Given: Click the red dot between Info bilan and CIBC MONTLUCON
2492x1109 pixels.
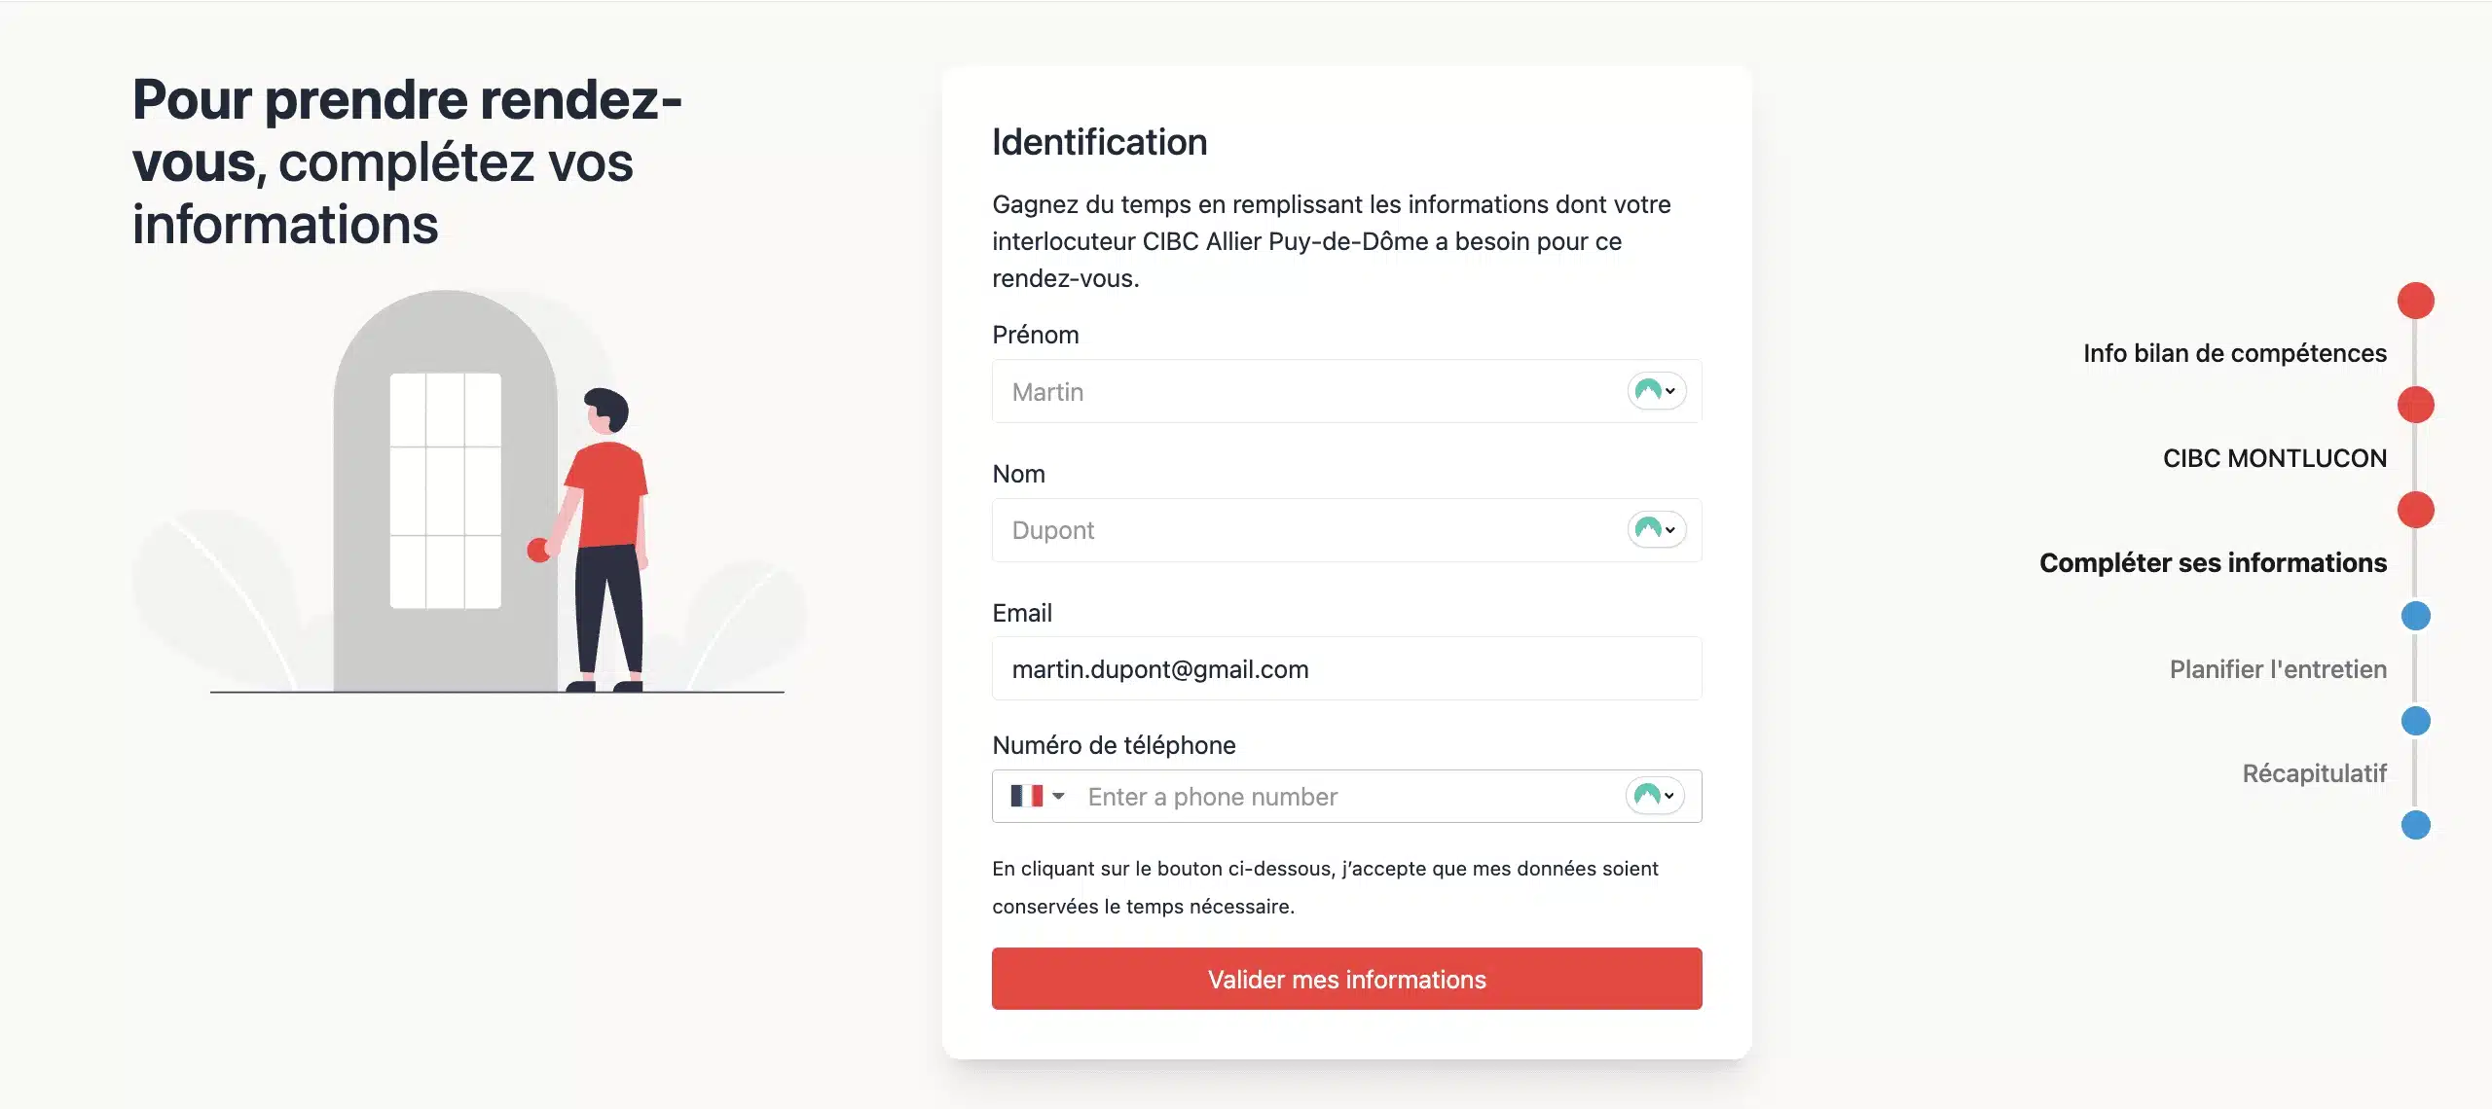Looking at the screenshot, I should [x=2415, y=405].
